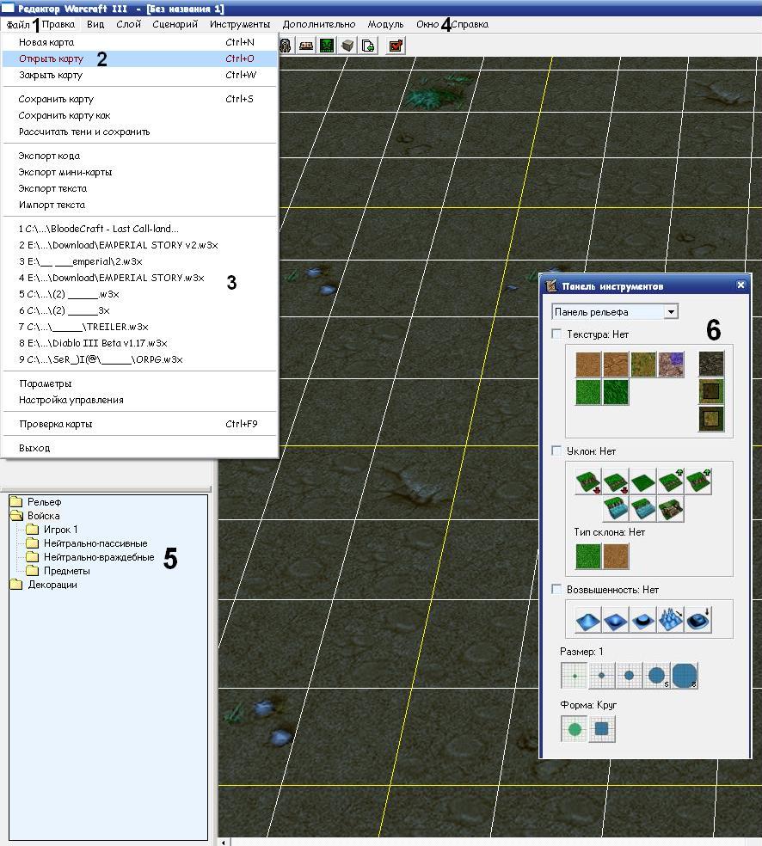Open the Модуль menu
Screen dimensions: 762x846
(385, 24)
